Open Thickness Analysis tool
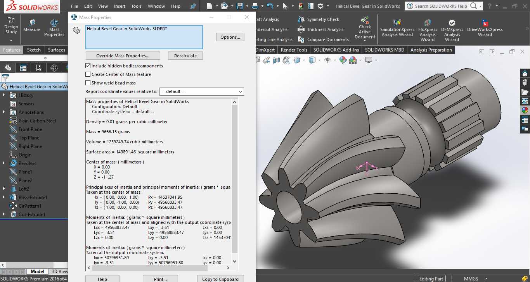530x282 pixels. [320, 29]
